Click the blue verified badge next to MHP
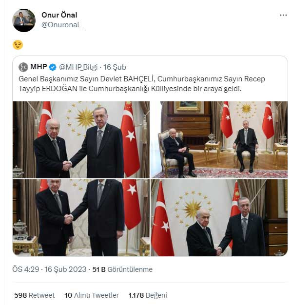 tap(53, 67)
